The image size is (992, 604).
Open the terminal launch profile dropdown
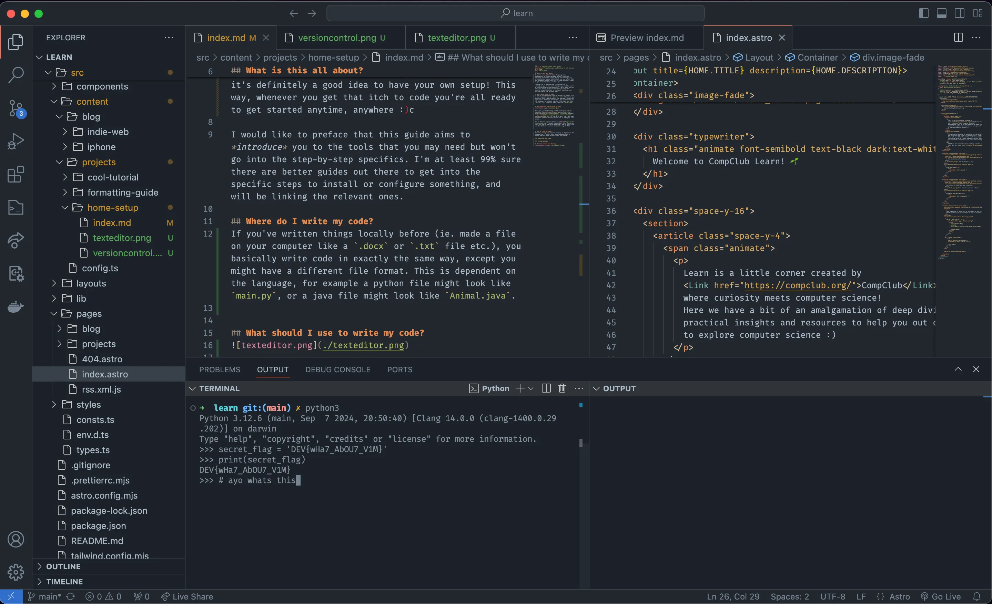click(x=530, y=388)
